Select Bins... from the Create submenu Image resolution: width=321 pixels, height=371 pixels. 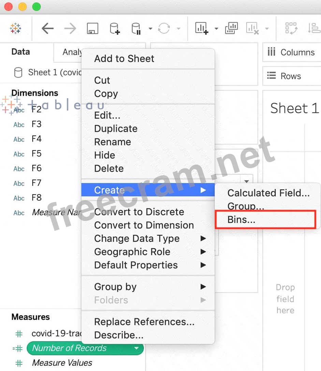[x=242, y=220]
